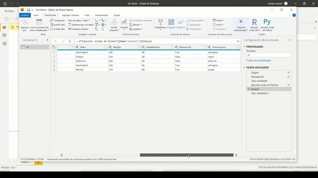This screenshot has height=178, width=318.
Task: Click the scroll left arrow
Action: click(62, 155)
